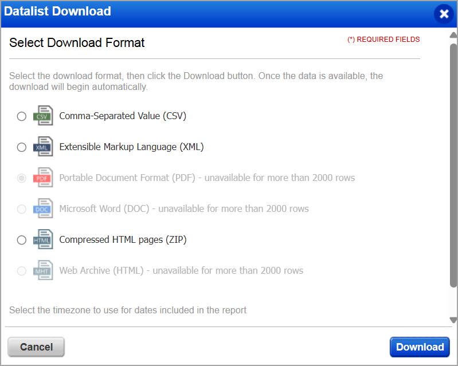458x366 pixels.
Task: Click the disabled Web Archive radio button
Action: coord(22,271)
